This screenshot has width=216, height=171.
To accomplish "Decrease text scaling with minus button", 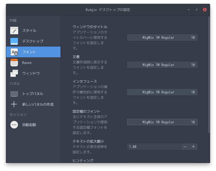I will pyautogui.click(x=185, y=147).
